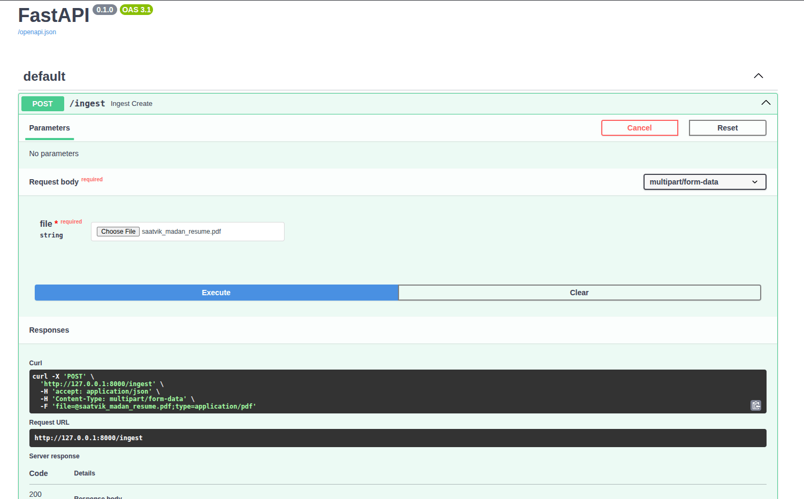Open the /openapi.json link
This screenshot has width=804, height=499.
[37, 32]
